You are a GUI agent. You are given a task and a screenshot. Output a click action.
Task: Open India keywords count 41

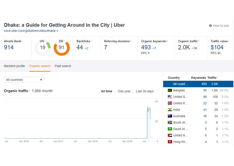coord(205,110)
